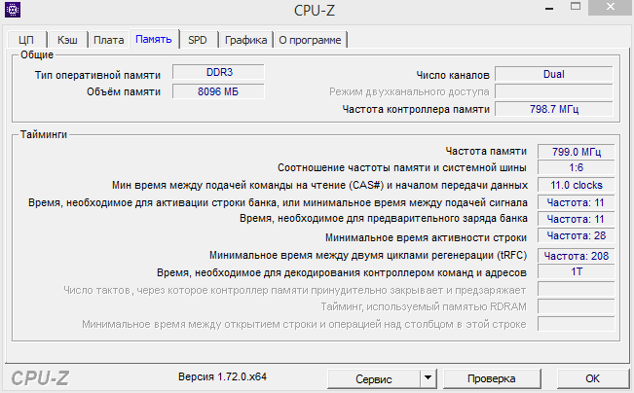Click the Минимальное время активности строки label
This screenshot has height=393, width=634.
pos(427,237)
